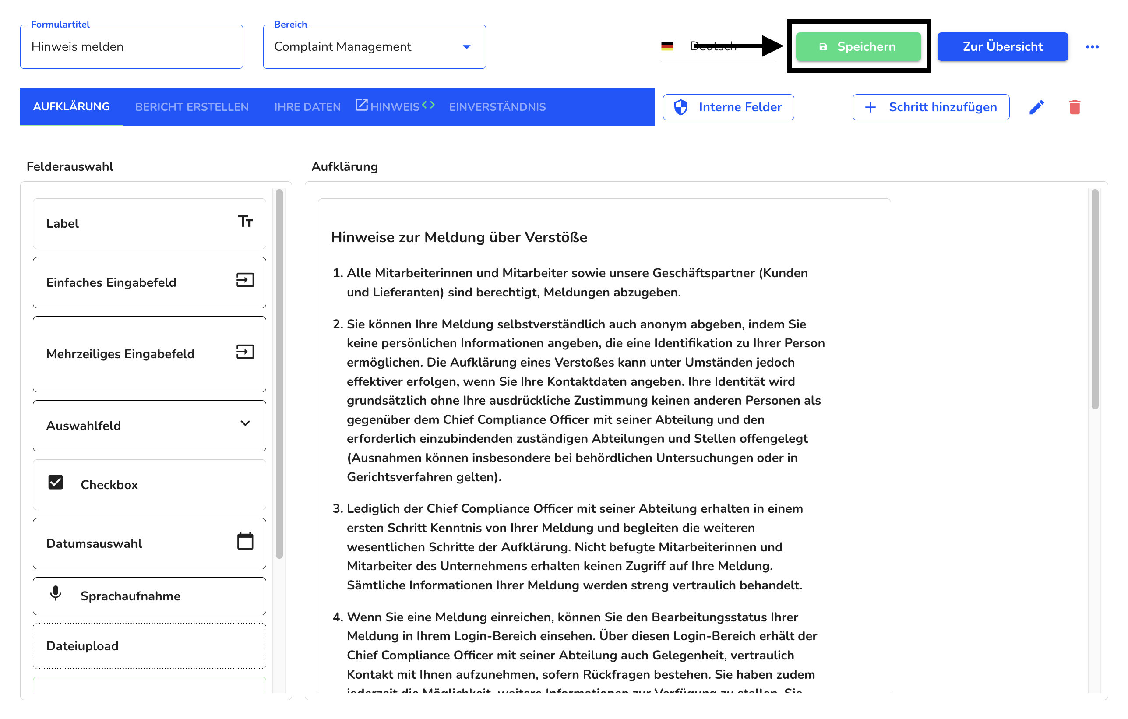Click the Interne Felder button

tap(728, 107)
